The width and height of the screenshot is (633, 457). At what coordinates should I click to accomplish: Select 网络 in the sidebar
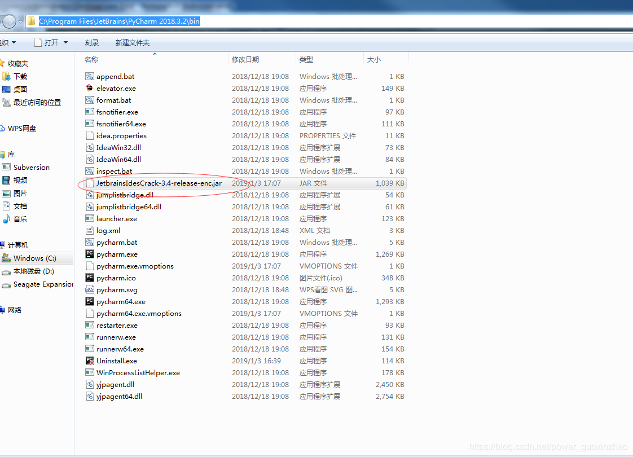(x=15, y=310)
